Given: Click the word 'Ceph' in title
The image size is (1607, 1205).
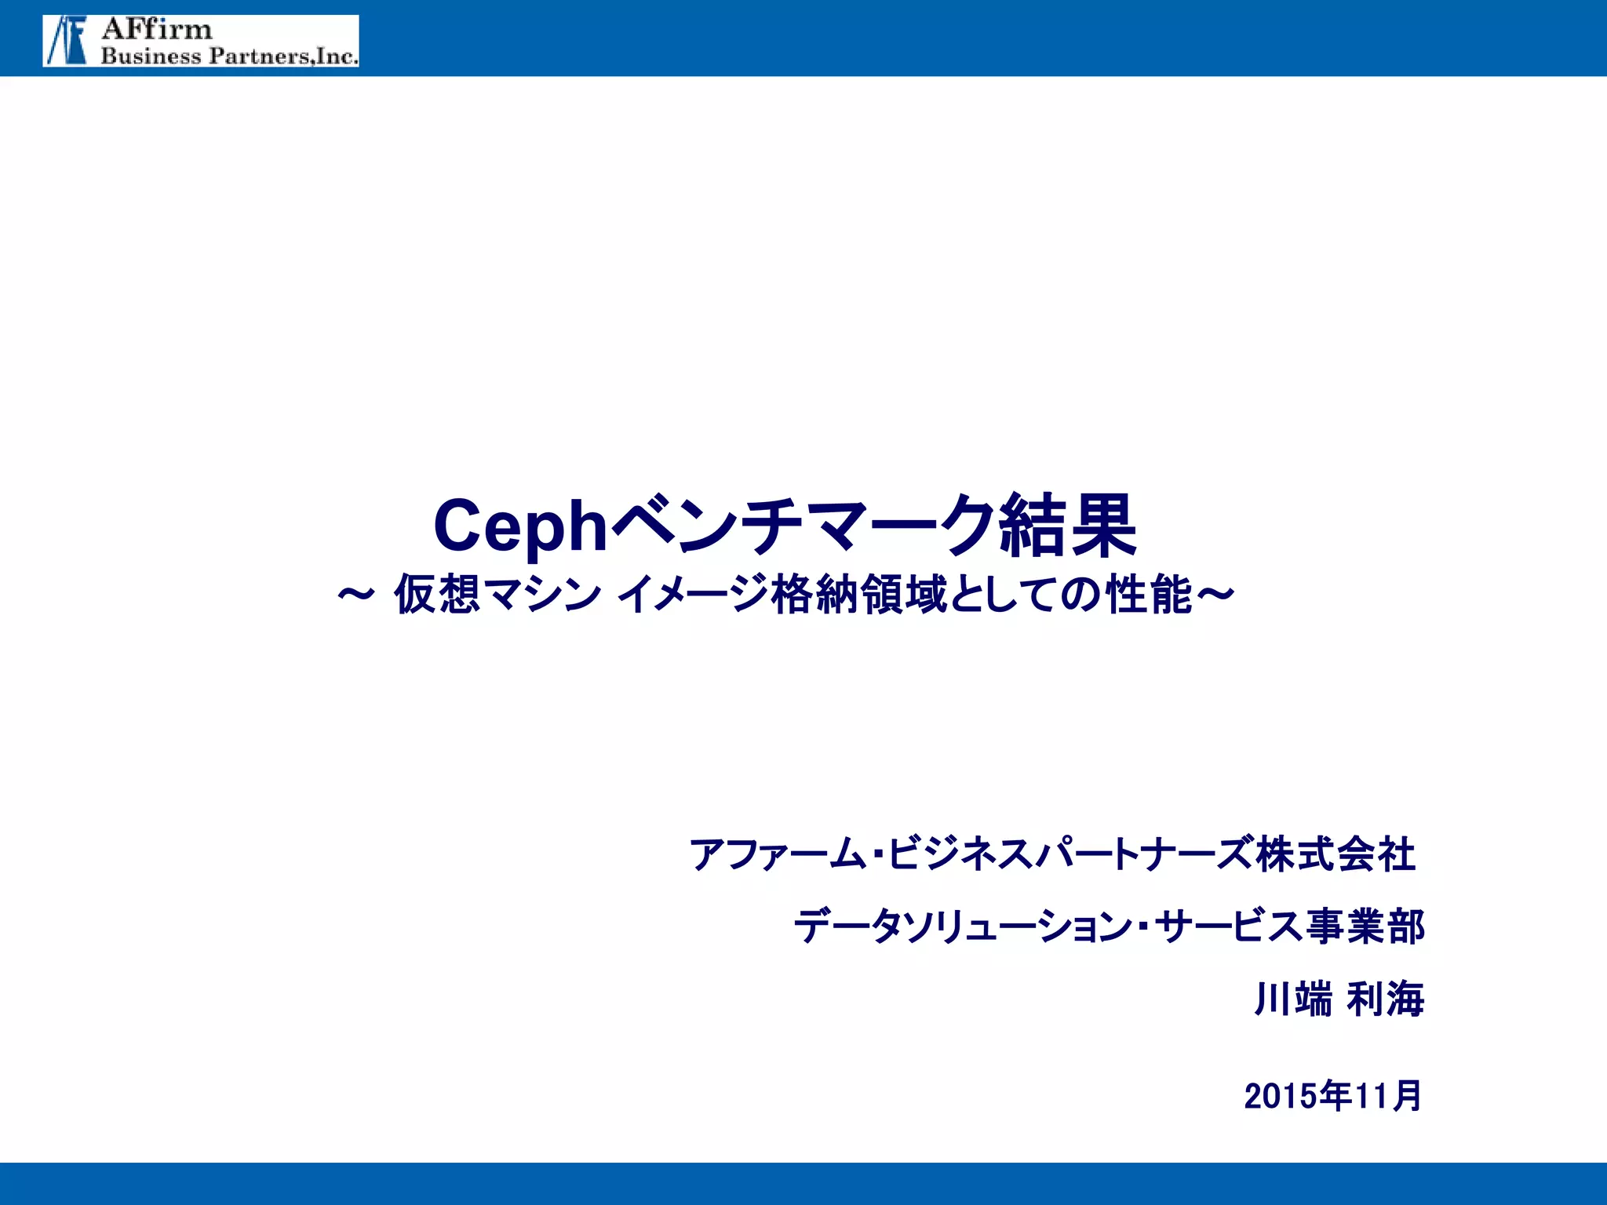Looking at the screenshot, I should click(x=520, y=526).
